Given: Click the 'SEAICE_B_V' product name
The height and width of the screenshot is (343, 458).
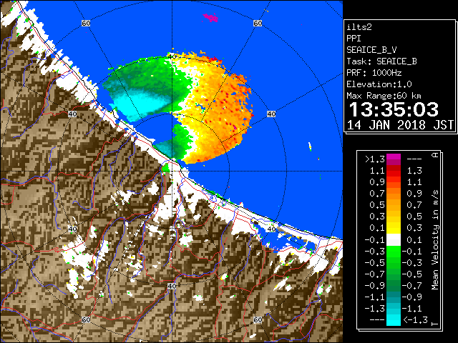Looking at the screenshot, I should 371,50.
